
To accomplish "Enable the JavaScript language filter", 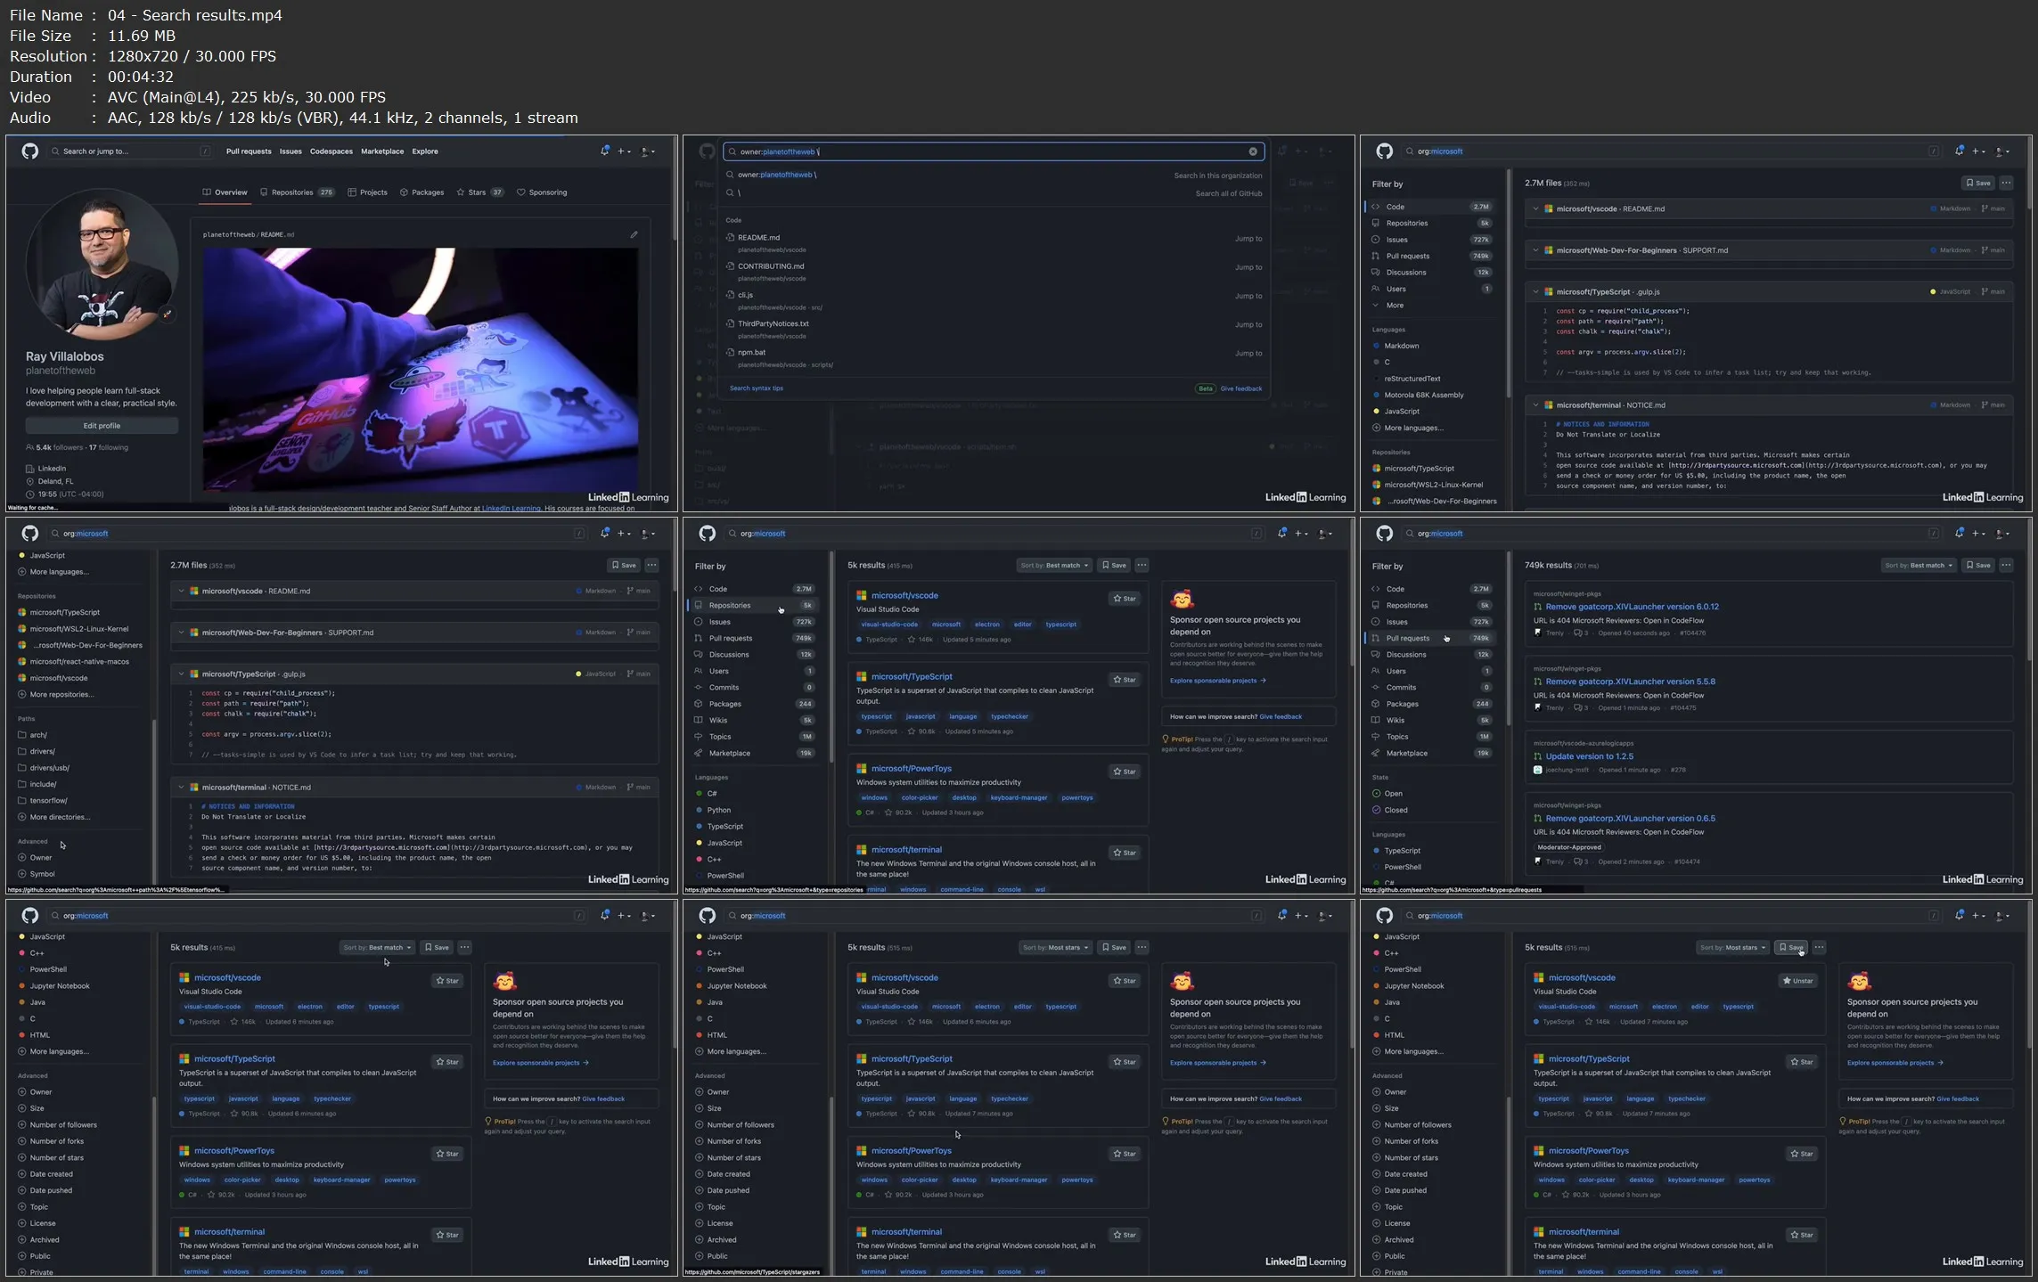I will pyautogui.click(x=726, y=843).
